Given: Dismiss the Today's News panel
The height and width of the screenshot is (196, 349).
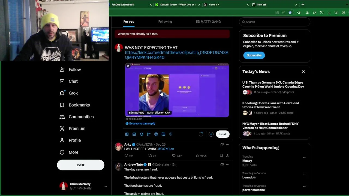Looking at the screenshot, I should (x=303, y=72).
